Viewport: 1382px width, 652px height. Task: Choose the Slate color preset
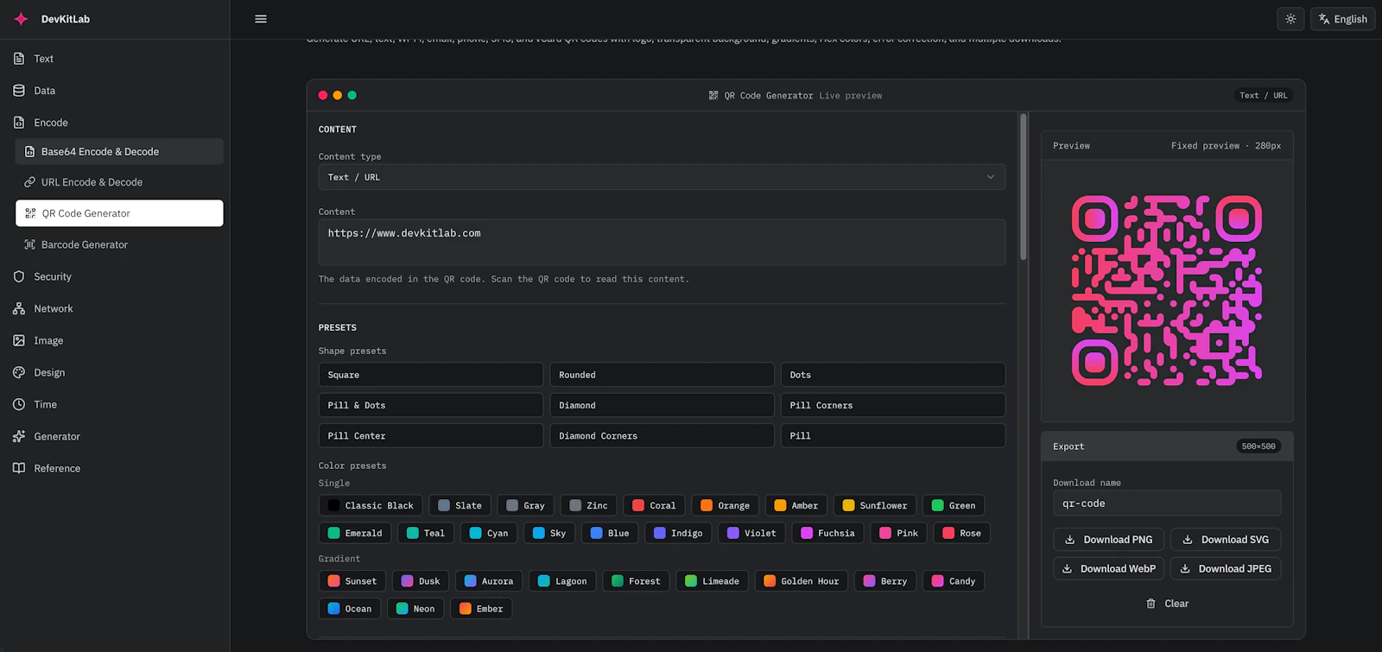click(460, 505)
